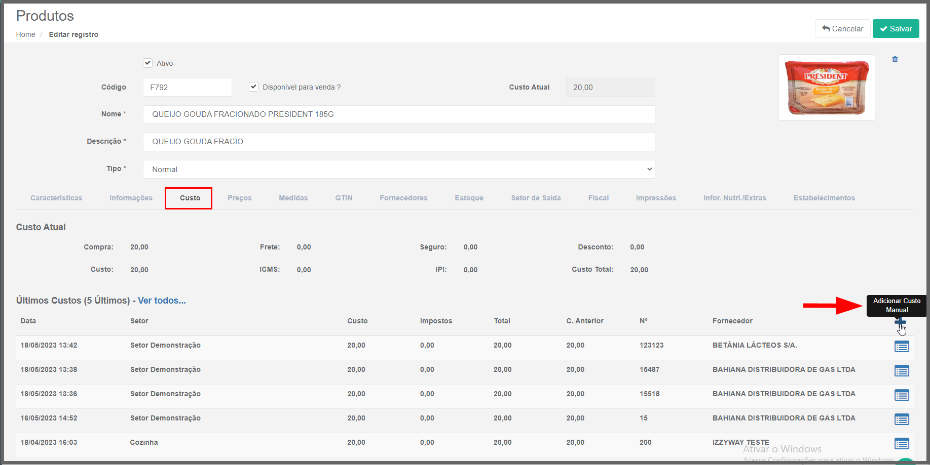The width and height of the screenshot is (930, 465).
Task: Go to the Estoque tab
Action: point(469,198)
